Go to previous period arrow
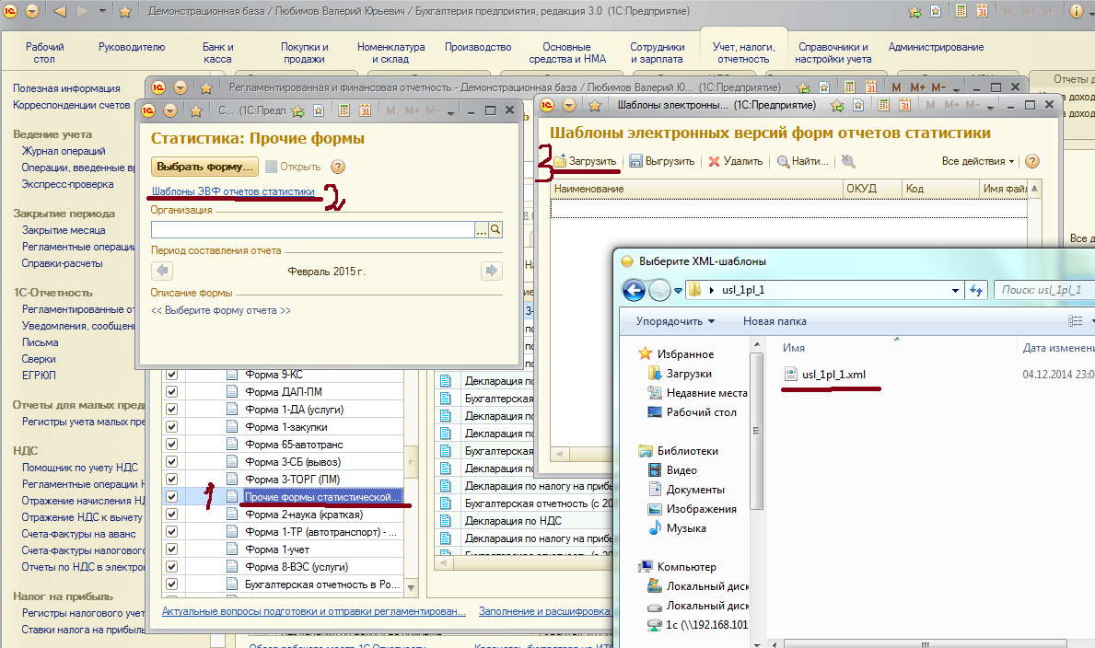The width and height of the screenshot is (1095, 648). point(162,271)
